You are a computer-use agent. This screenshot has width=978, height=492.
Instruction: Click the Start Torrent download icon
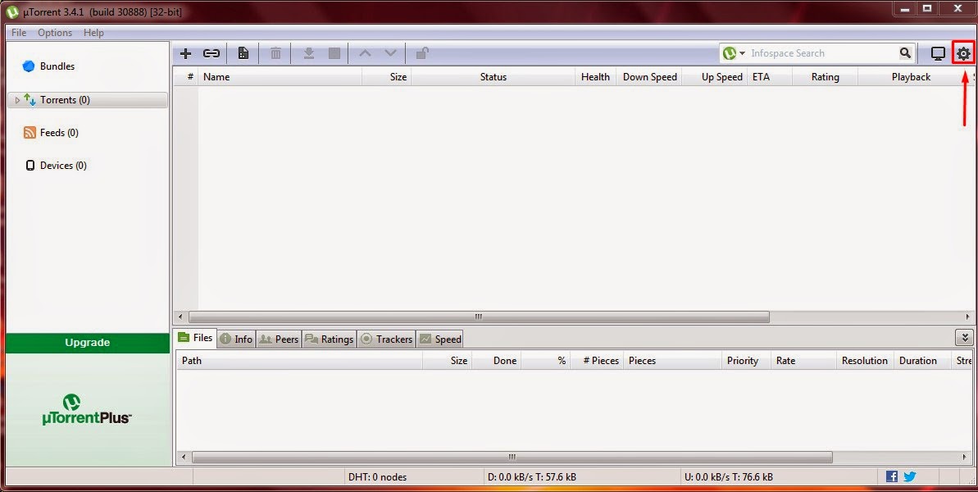click(x=309, y=53)
